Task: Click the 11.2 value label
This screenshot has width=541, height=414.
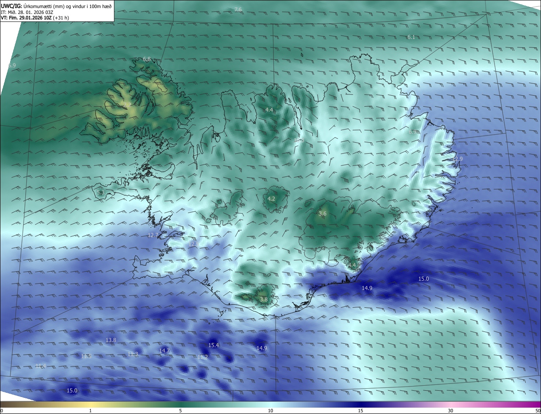Action: pyautogui.click(x=202, y=357)
